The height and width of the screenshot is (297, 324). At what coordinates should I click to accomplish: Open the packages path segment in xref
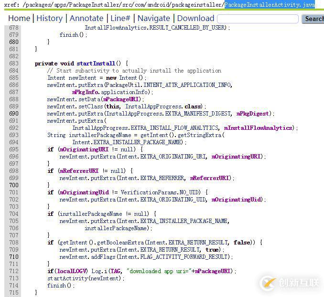[x=38, y=5]
